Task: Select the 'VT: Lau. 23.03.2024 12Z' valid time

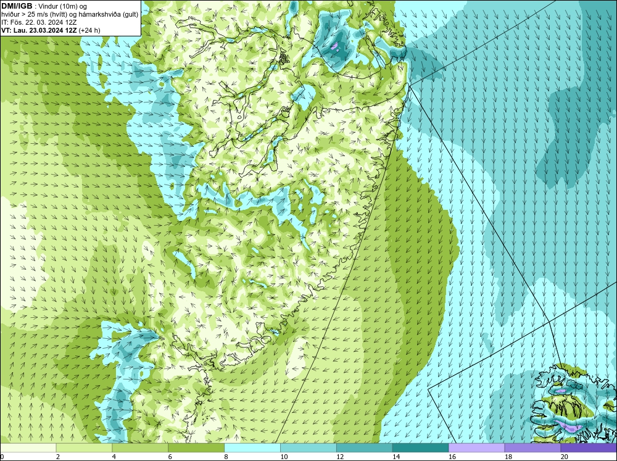Action: click(39, 30)
